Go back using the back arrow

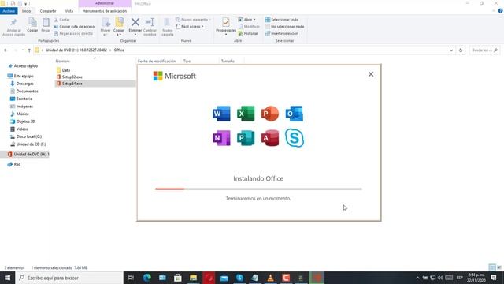coord(6,50)
